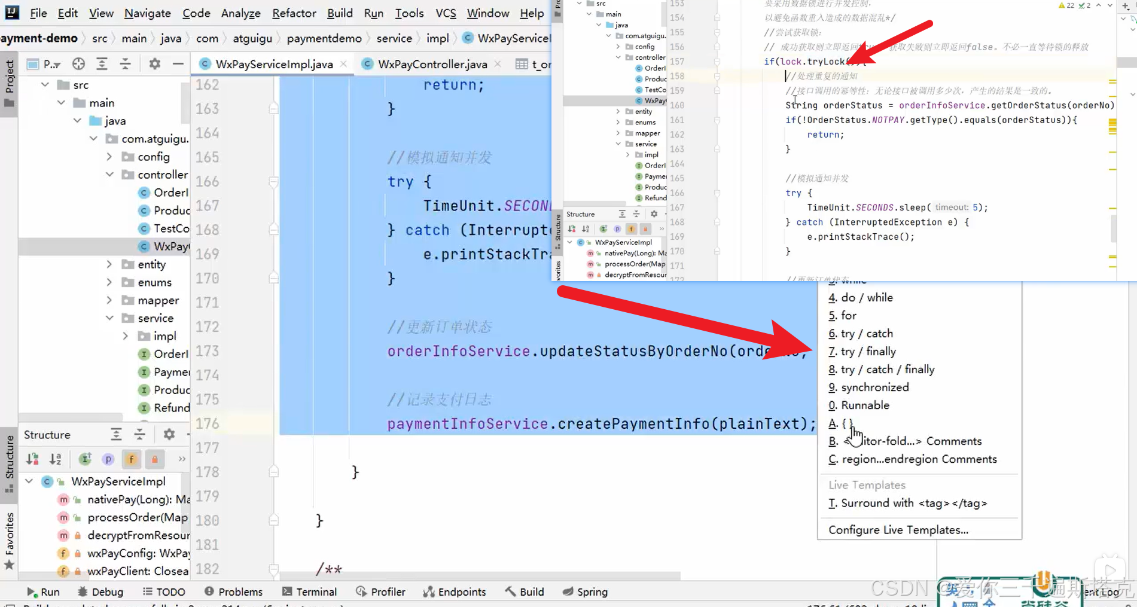
Task: Open the Spring tool window
Action: tap(585, 591)
